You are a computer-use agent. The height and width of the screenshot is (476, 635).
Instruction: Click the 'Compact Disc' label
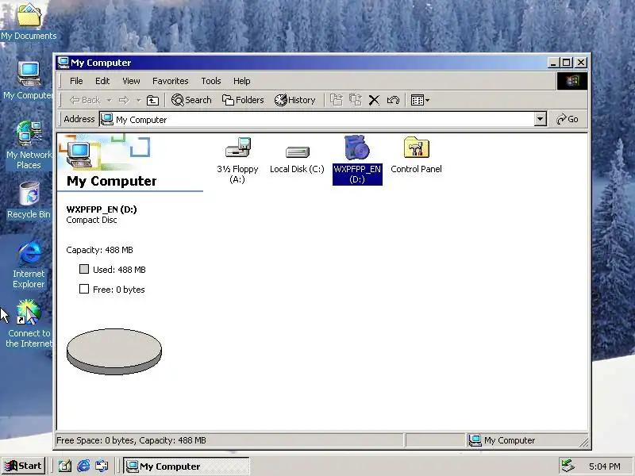91,221
